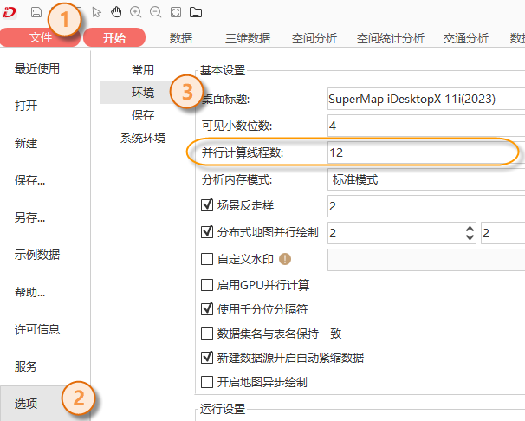Click 另存... in the file menu

click(x=30, y=217)
